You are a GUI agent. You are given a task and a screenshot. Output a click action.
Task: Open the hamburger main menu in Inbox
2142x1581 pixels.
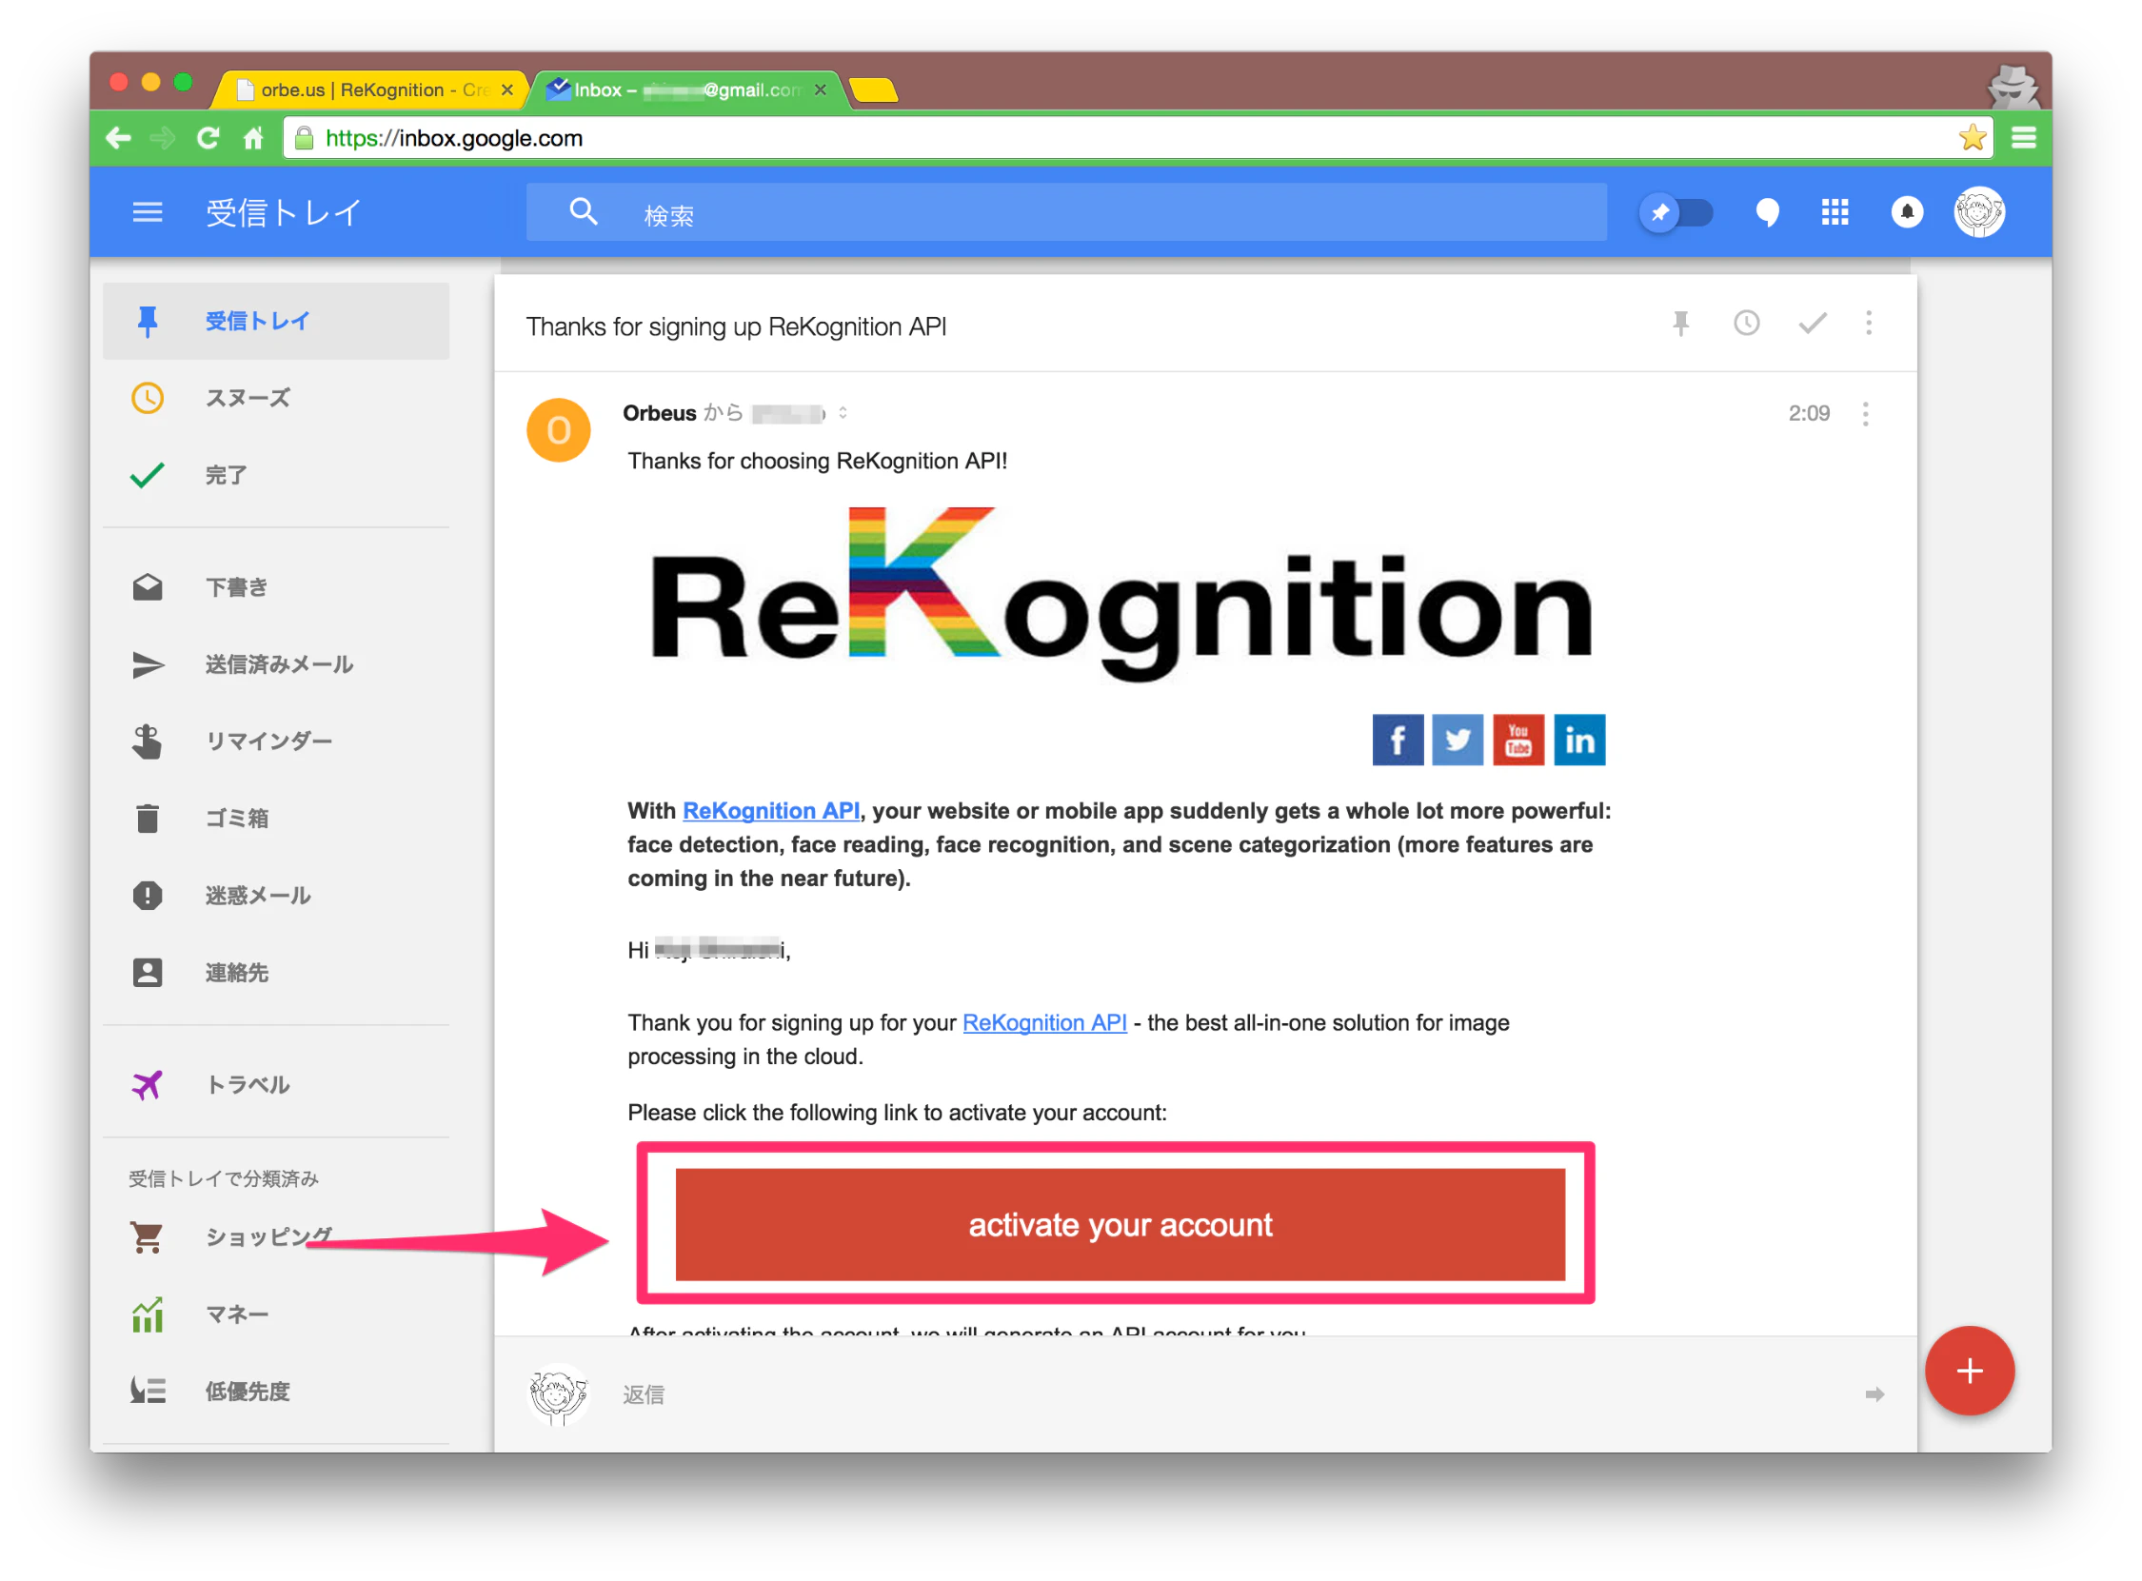(147, 211)
